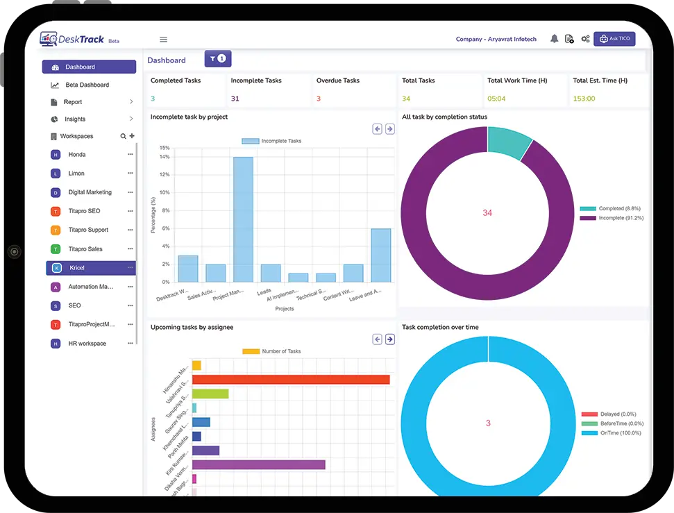Viewport: 674px width, 513px height.
Task: Open options menu for Honda workspace
Action: [x=130, y=154]
